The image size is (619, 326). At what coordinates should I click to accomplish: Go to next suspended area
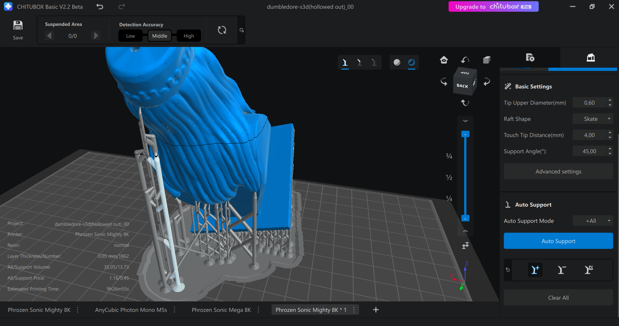coord(96,35)
